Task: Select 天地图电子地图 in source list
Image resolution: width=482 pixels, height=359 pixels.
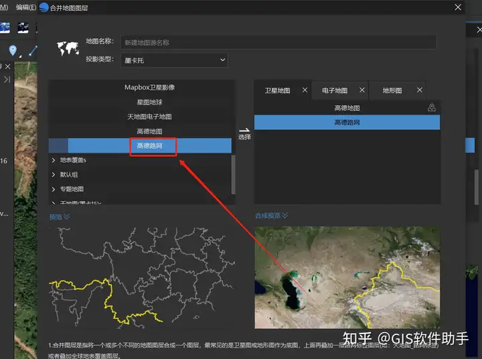Action: pos(149,117)
